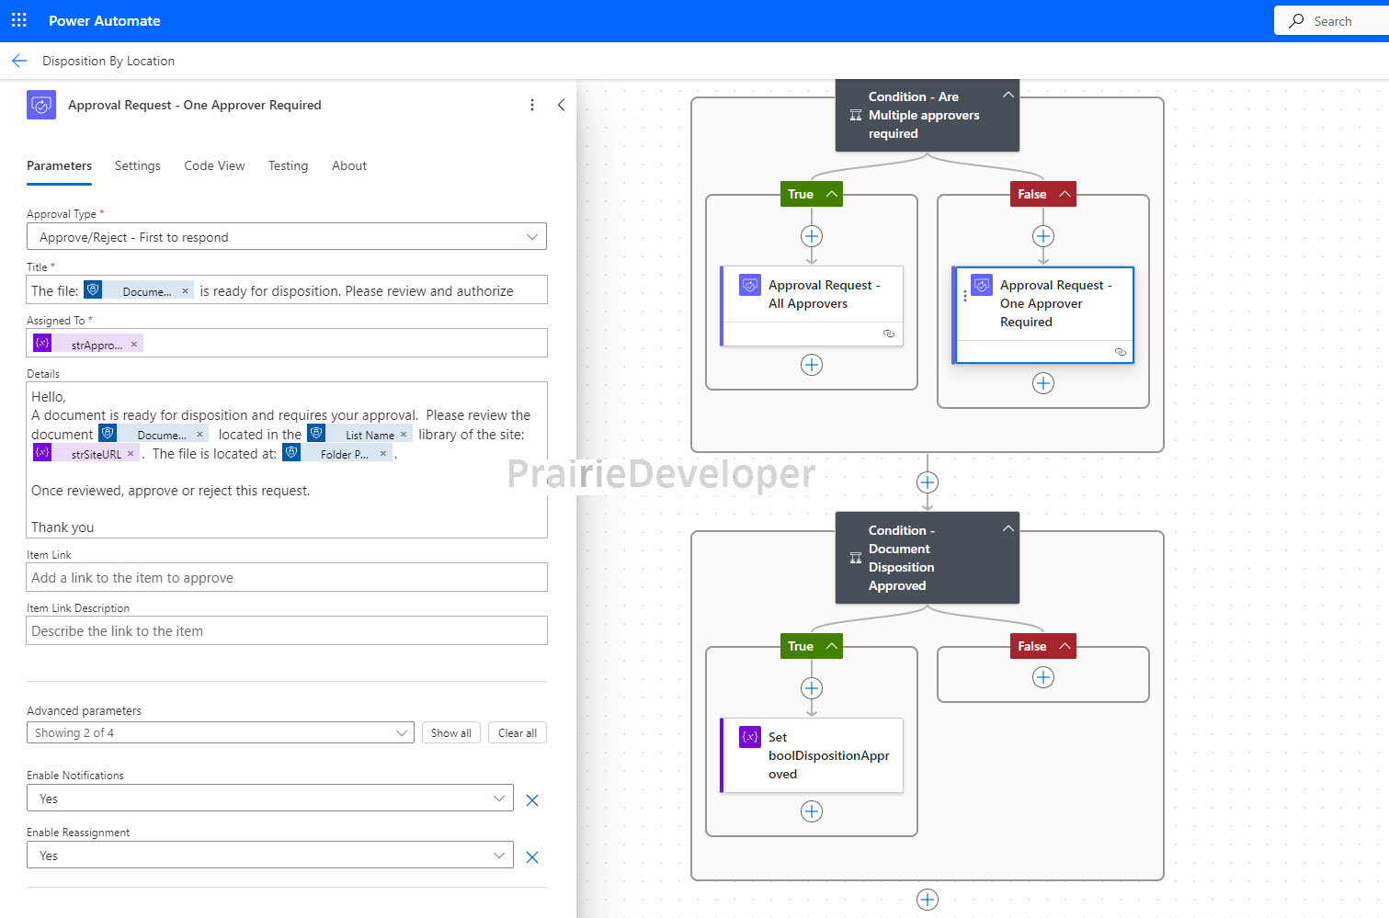The height and width of the screenshot is (918, 1389).
Task: Click Show all advanced parameters
Action: (x=451, y=733)
